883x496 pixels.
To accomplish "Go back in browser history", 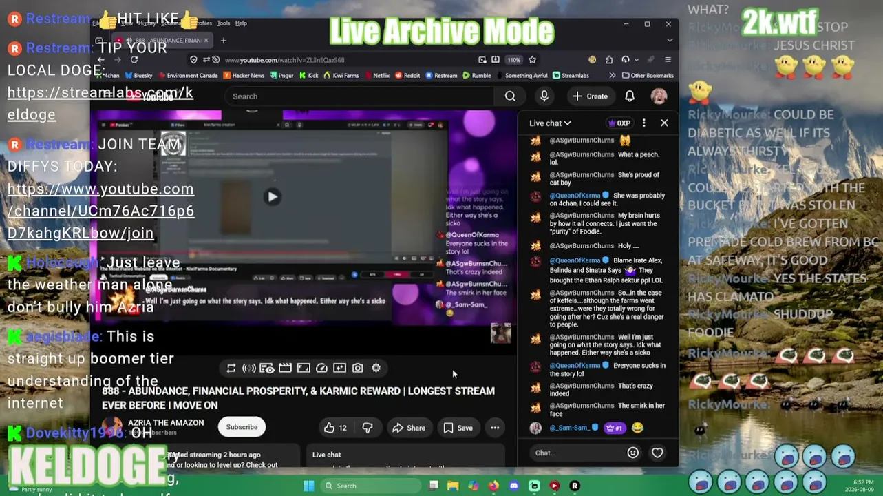I will (100, 60).
